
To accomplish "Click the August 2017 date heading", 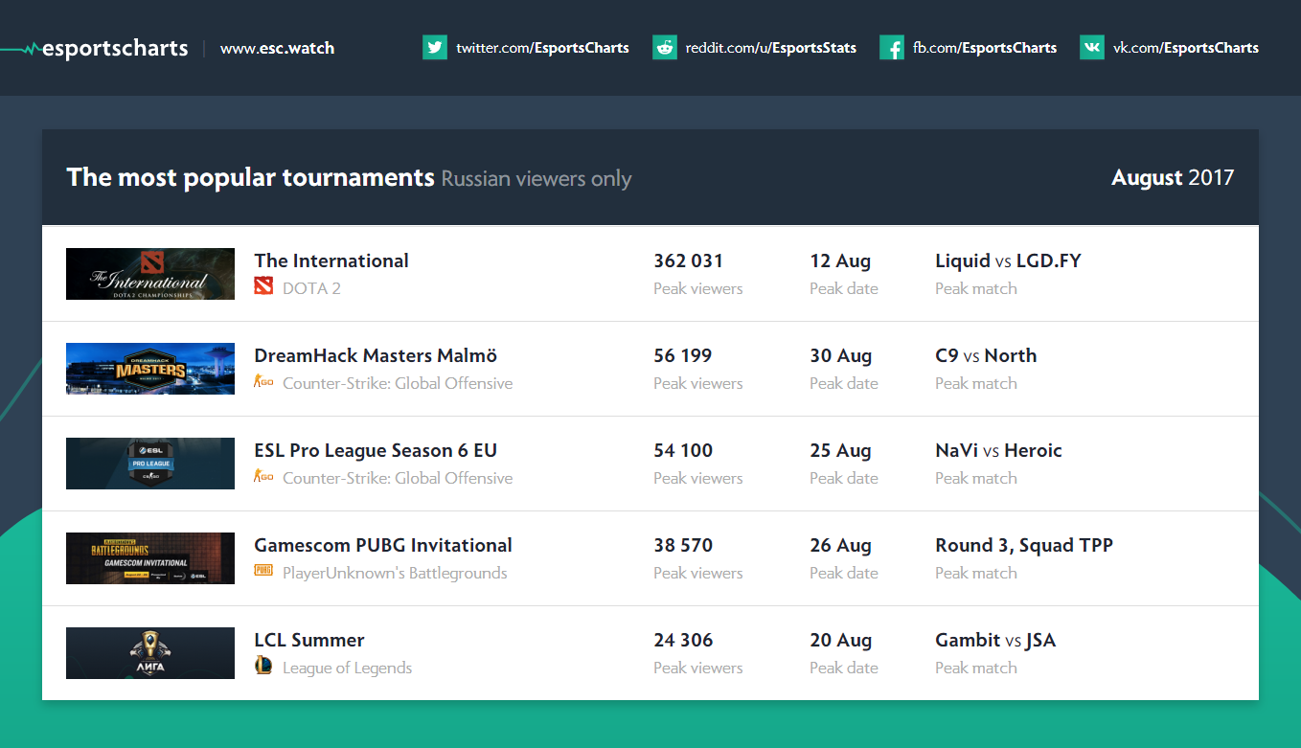I will point(1173,178).
